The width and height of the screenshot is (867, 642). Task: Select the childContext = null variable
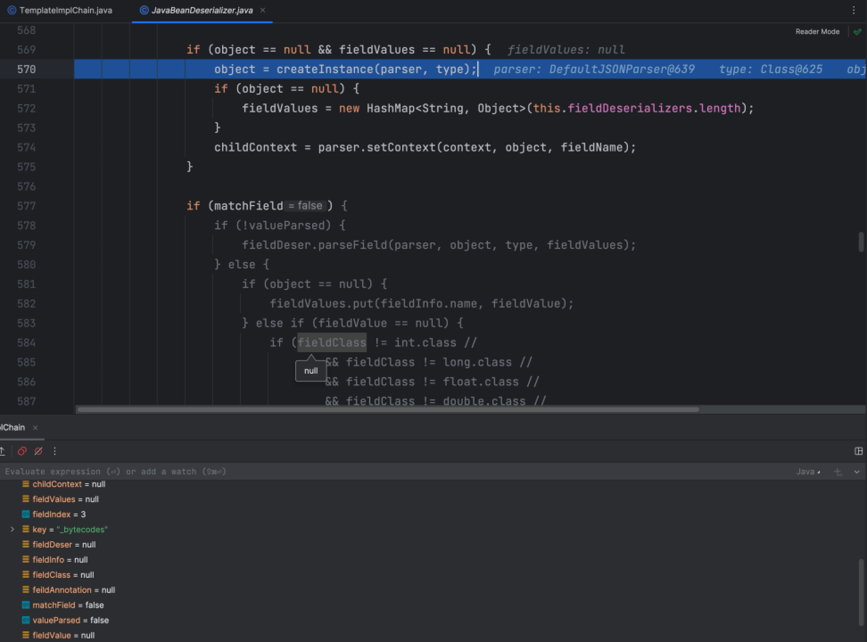pyautogui.click(x=69, y=484)
